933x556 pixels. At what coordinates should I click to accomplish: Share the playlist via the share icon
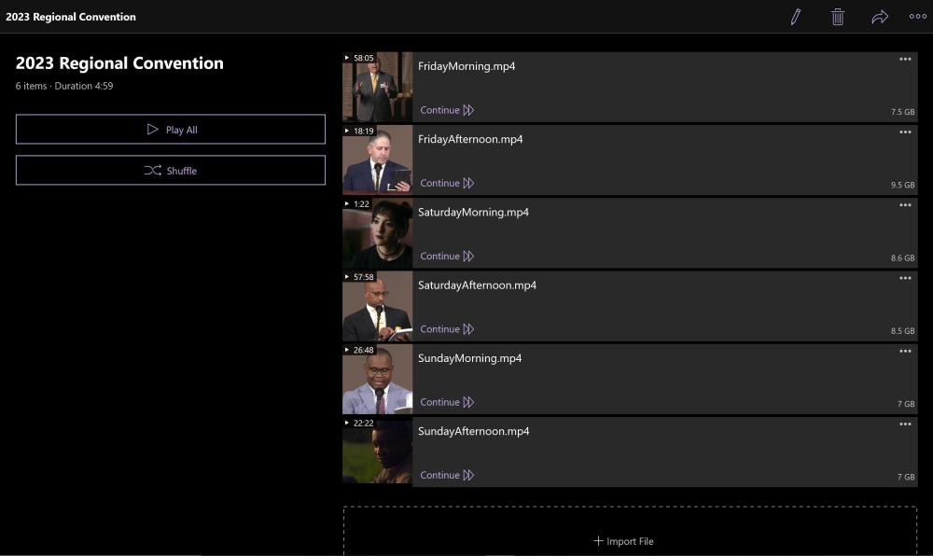click(x=880, y=16)
